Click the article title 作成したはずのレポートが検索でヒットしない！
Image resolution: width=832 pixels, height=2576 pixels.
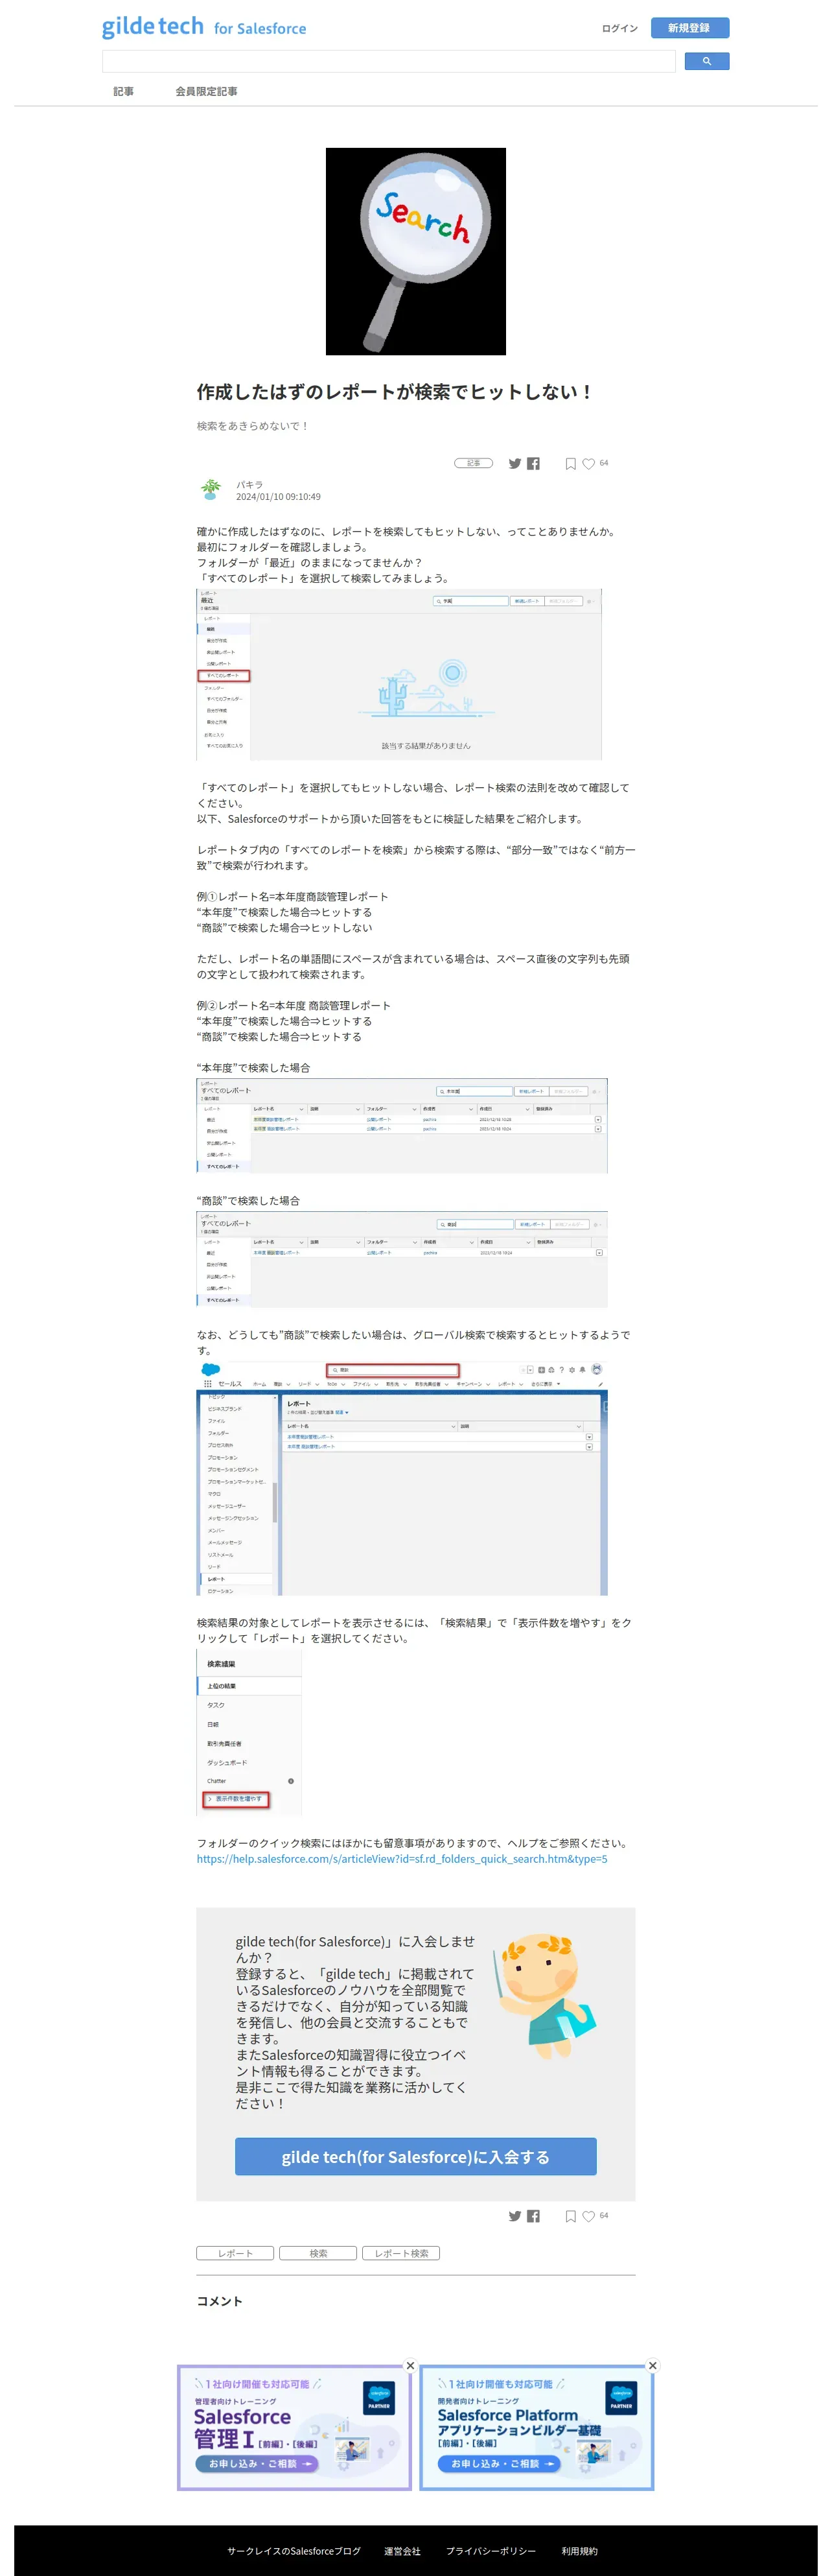click(x=395, y=392)
